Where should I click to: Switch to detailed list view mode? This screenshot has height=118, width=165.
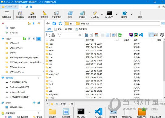pyautogui.click(x=151, y=35)
